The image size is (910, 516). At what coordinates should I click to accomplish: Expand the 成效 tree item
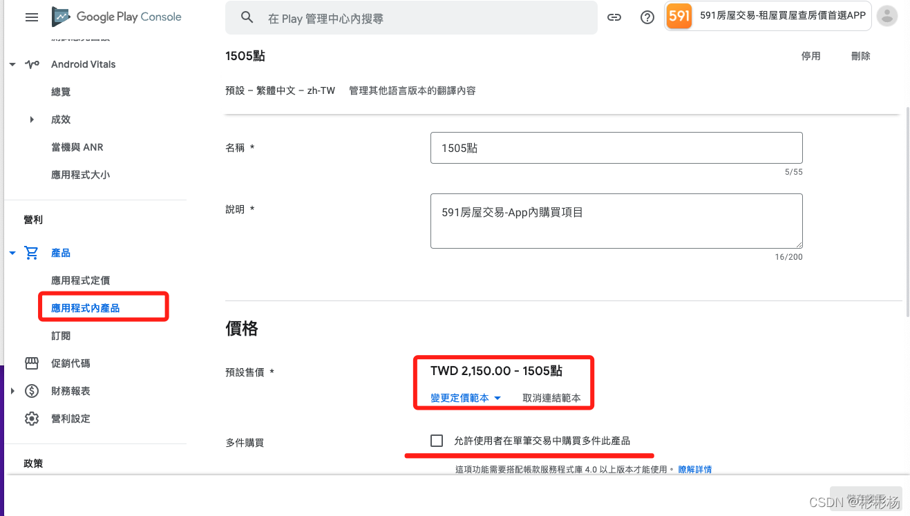tap(32, 120)
